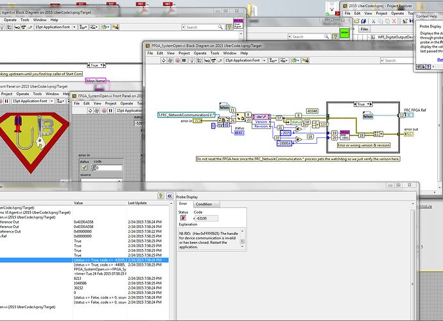443x321 pixels.
Task: Click Cut scissors icon in Project Explorer toolbar
Action: [373, 21]
